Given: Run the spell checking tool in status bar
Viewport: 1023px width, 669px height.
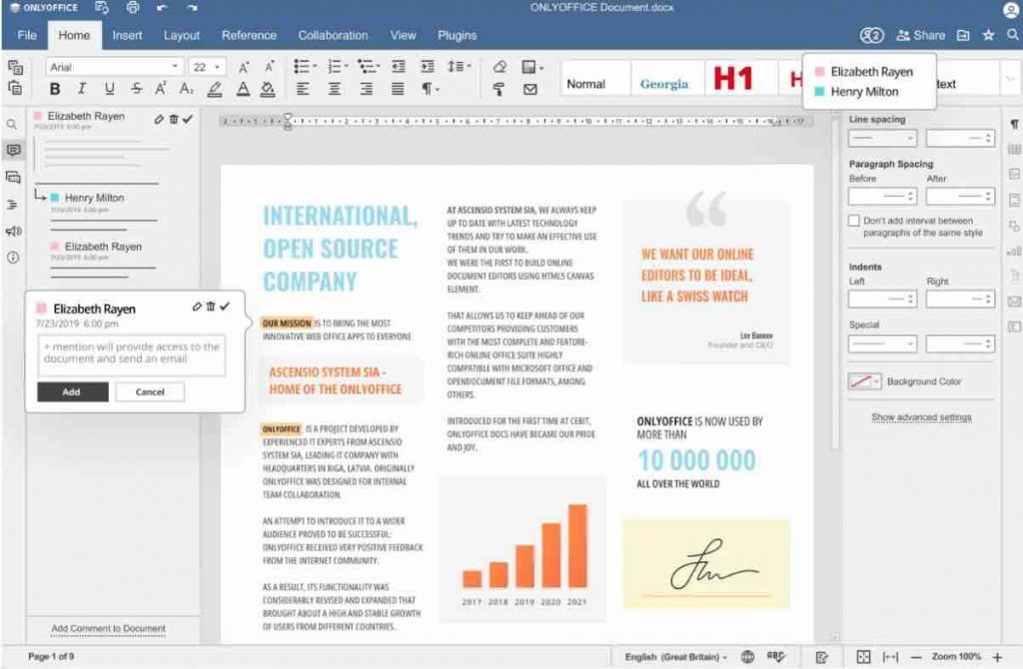Looking at the screenshot, I should click(775, 657).
